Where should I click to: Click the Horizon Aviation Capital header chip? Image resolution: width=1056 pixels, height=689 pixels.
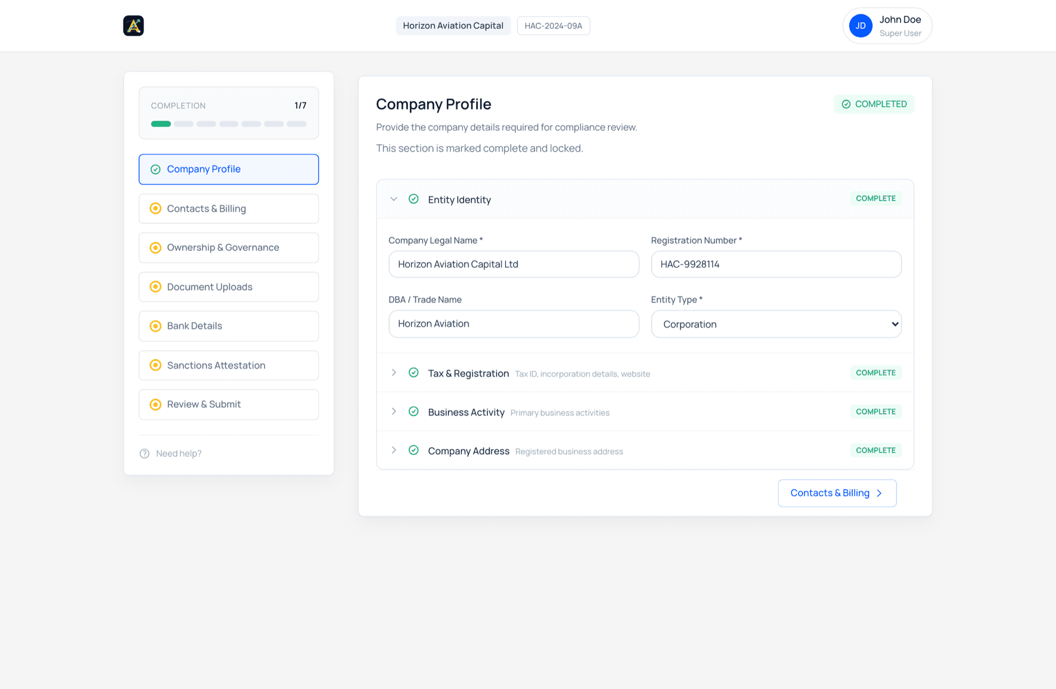click(453, 26)
